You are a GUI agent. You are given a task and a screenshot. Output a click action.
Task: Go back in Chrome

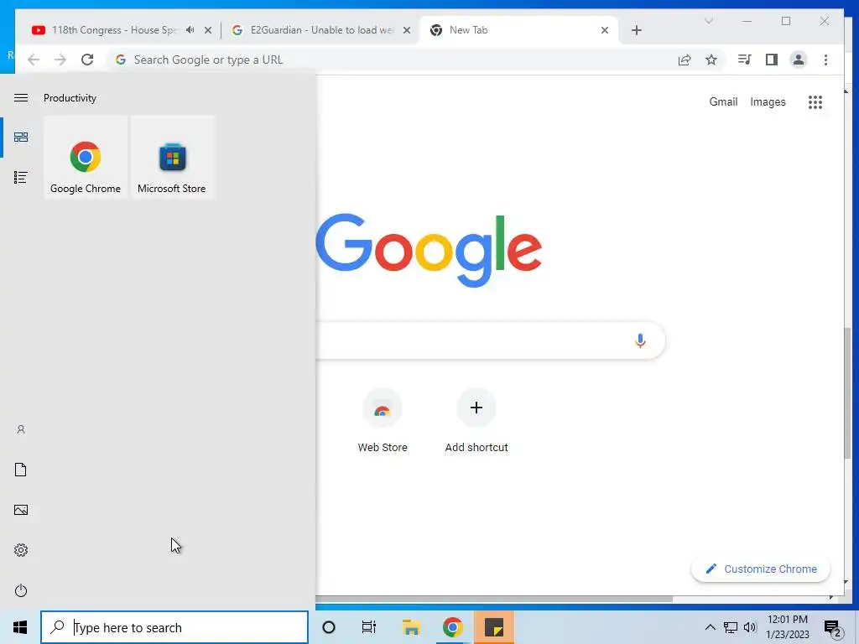[34, 60]
